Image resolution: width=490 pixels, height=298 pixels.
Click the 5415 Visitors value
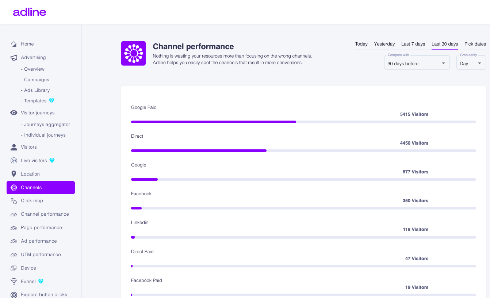414,114
